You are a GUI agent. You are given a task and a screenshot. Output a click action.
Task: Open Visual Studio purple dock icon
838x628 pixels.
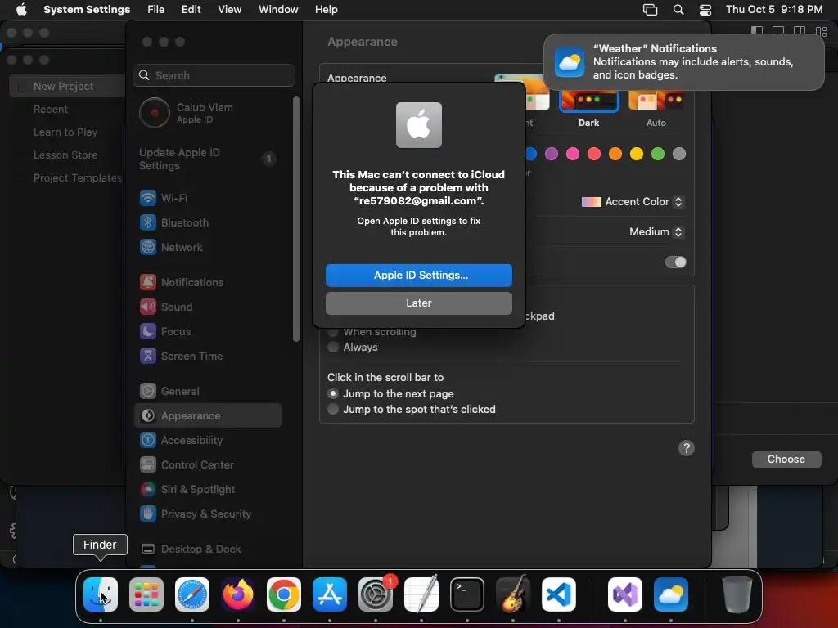(x=624, y=594)
